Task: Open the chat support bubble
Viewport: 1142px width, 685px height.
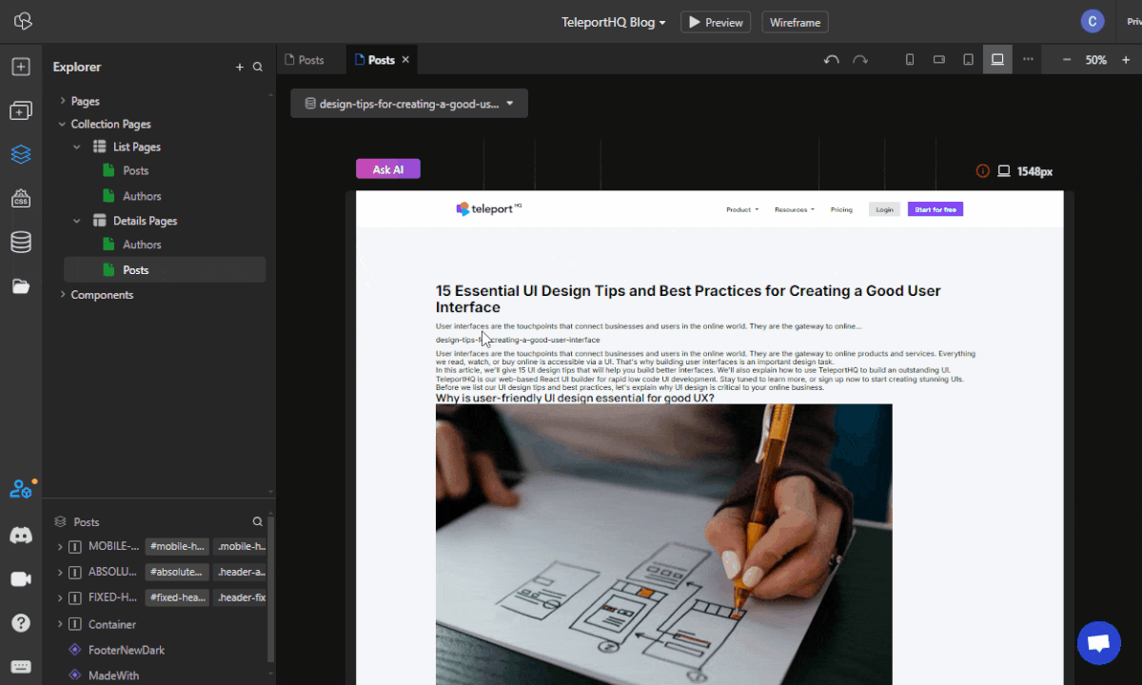Action: 1099,643
